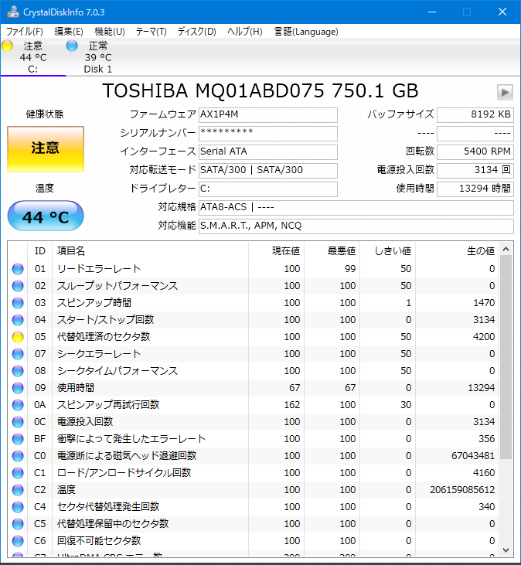Select the C: drive tab with yellow status
Image resolution: width=521 pixels, height=565 pixels.
pyautogui.click(x=32, y=57)
